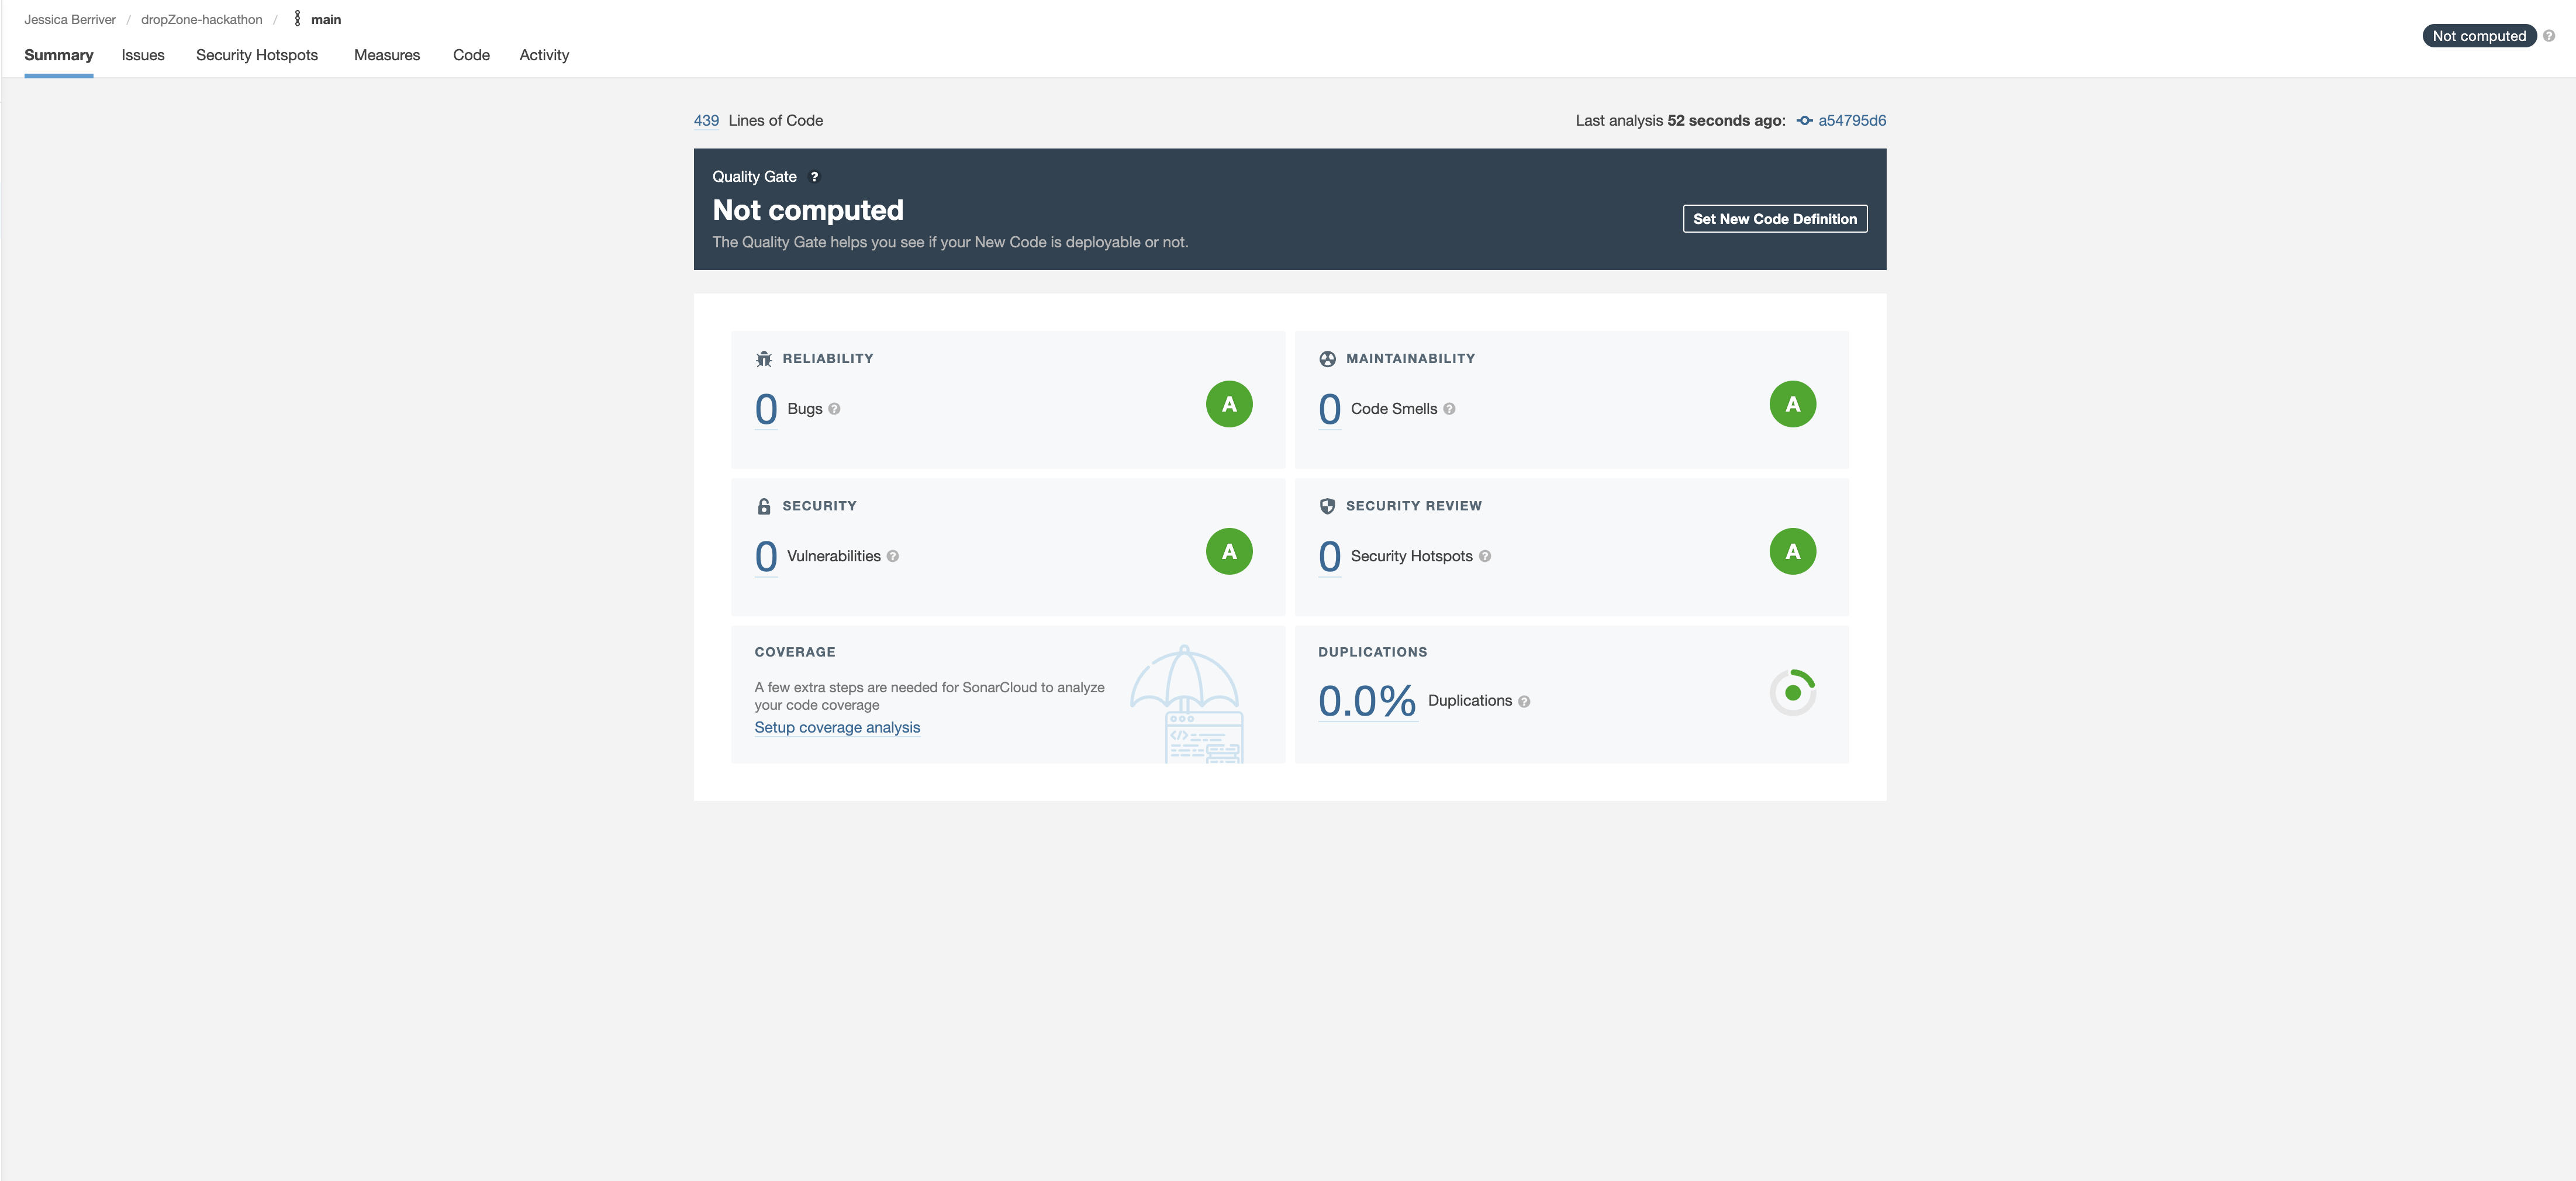Click help icon next to Bugs
2576x1181 pixels.
click(x=834, y=409)
